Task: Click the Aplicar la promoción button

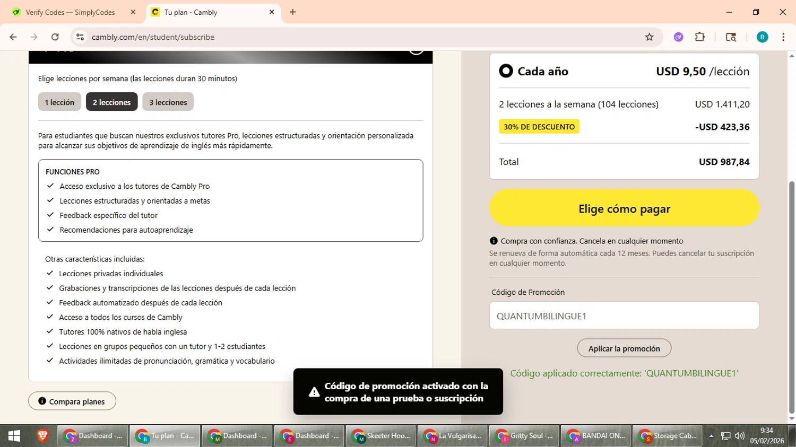Action: (624, 348)
